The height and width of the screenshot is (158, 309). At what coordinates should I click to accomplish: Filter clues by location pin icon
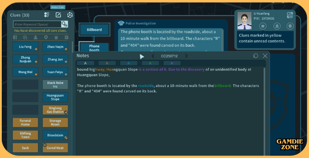point(46,37)
